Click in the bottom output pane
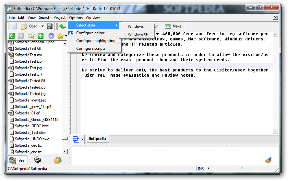 (x=174, y=155)
